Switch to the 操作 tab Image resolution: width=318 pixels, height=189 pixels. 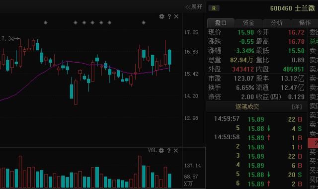click(x=305, y=23)
